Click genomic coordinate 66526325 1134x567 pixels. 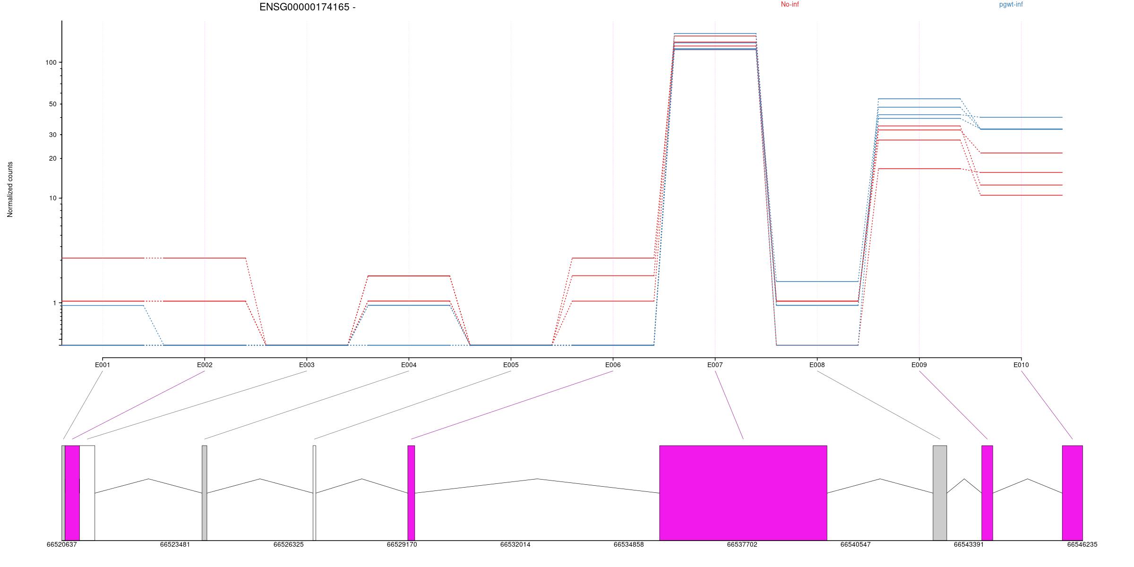pos(288,544)
